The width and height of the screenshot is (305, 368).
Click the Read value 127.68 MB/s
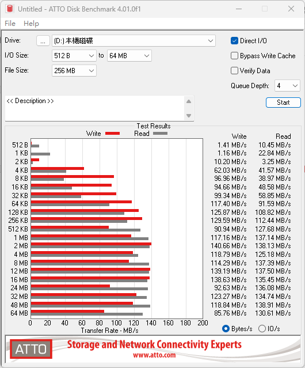tap(273, 229)
